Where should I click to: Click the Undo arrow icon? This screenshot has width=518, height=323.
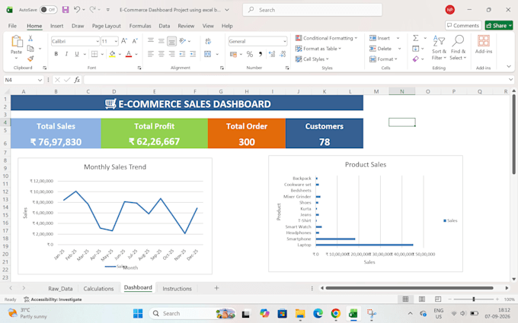[77, 10]
